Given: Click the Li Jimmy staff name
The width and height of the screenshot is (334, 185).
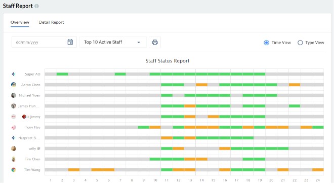Looking at the screenshot, I should pos(33,117).
